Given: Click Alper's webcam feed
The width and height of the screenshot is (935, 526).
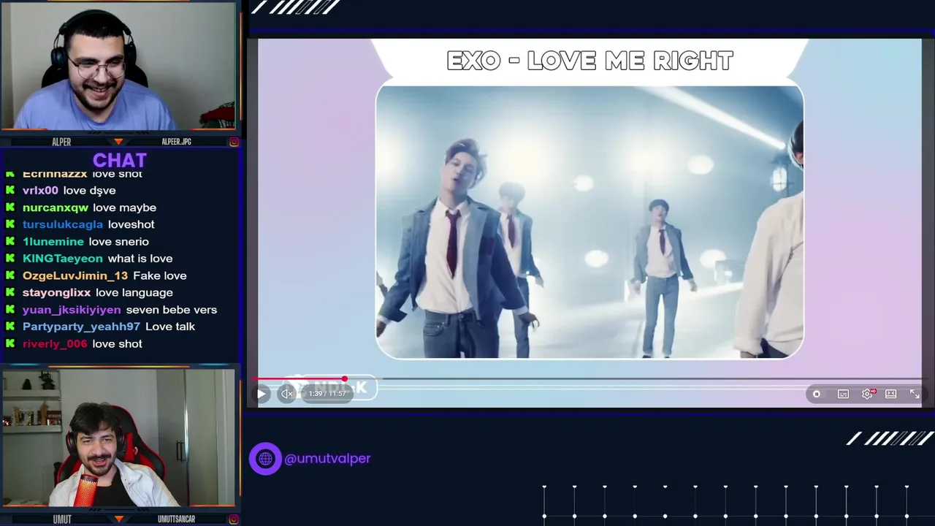Looking at the screenshot, I should coord(118,66).
